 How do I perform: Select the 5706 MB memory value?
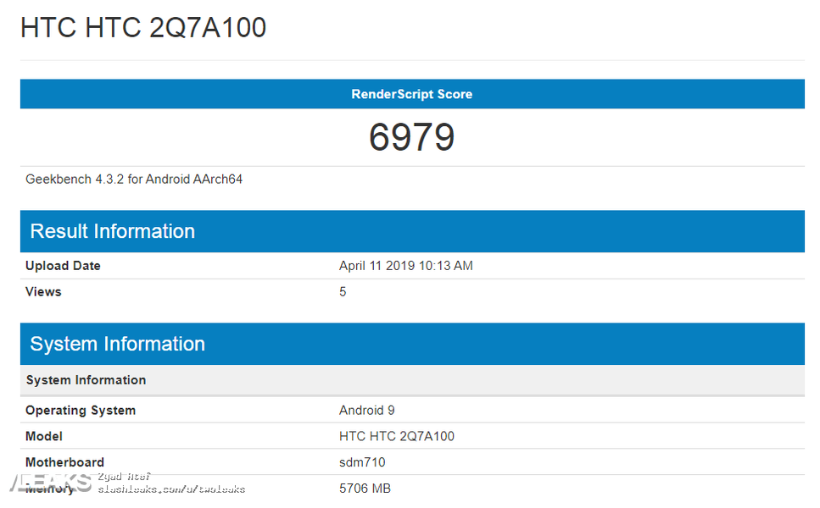[x=365, y=489]
